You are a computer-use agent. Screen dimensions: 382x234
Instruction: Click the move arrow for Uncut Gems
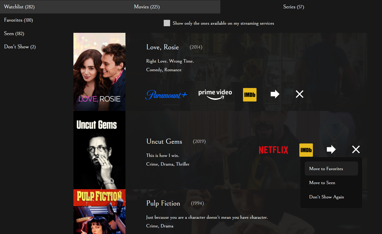tap(331, 150)
